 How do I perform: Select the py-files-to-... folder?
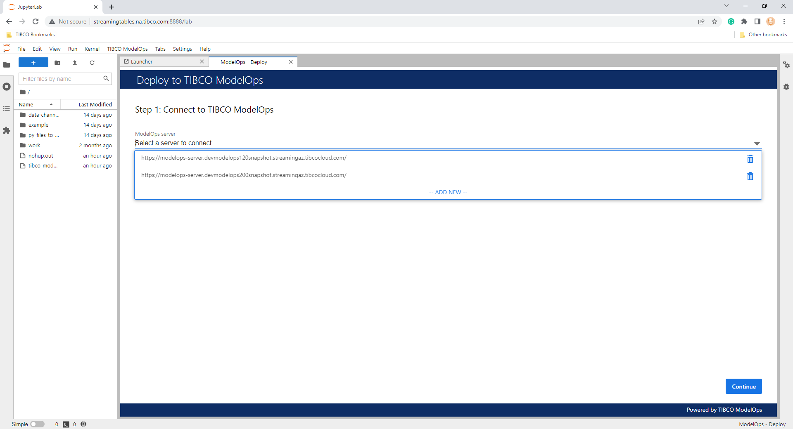pos(66,135)
